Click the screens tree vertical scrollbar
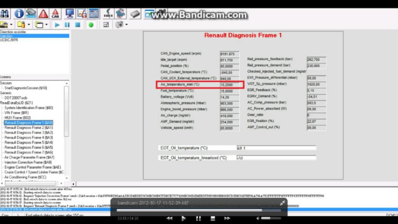The height and width of the screenshot is (224, 398). [66, 111]
